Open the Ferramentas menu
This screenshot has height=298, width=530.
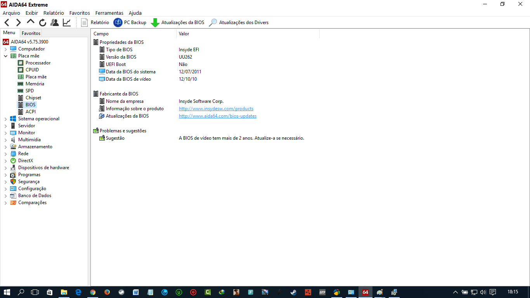click(x=109, y=13)
